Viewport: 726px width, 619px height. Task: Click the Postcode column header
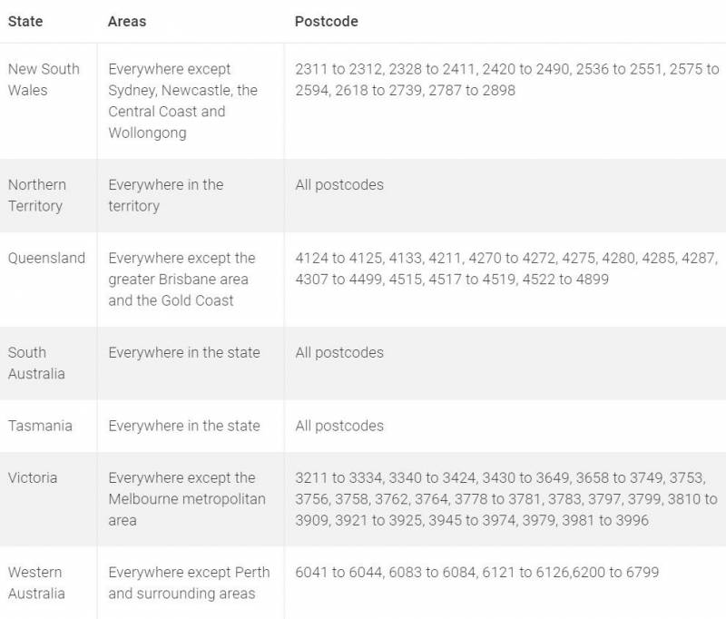coord(326,22)
